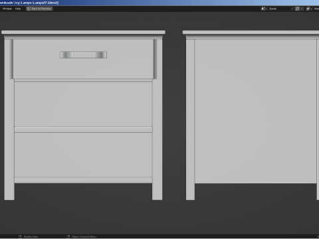Open the view layer browse dropdown
The height and width of the screenshot is (239, 319).
309,9
